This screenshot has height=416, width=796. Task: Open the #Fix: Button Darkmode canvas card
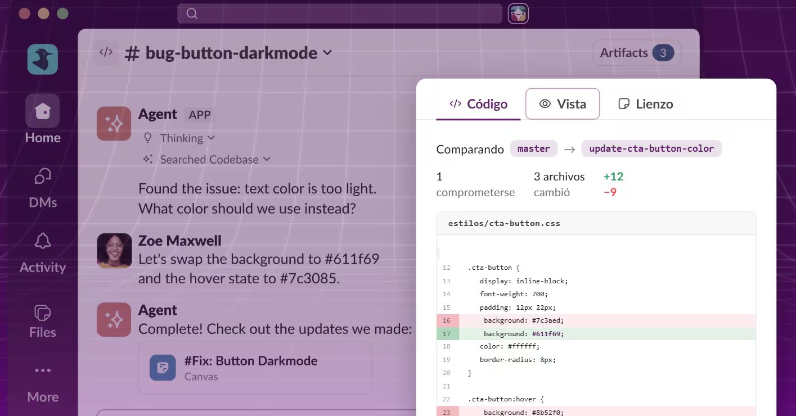255,367
